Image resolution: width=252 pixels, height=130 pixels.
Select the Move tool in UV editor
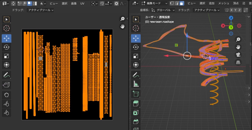coord(7,38)
